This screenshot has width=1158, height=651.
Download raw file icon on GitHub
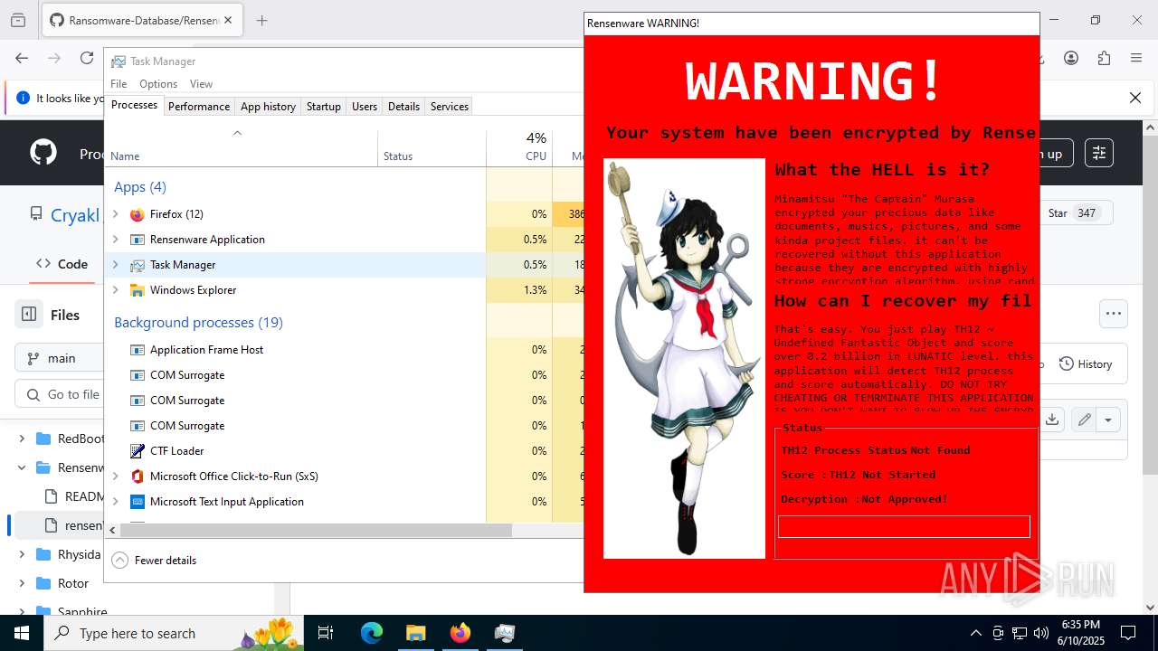(1052, 420)
